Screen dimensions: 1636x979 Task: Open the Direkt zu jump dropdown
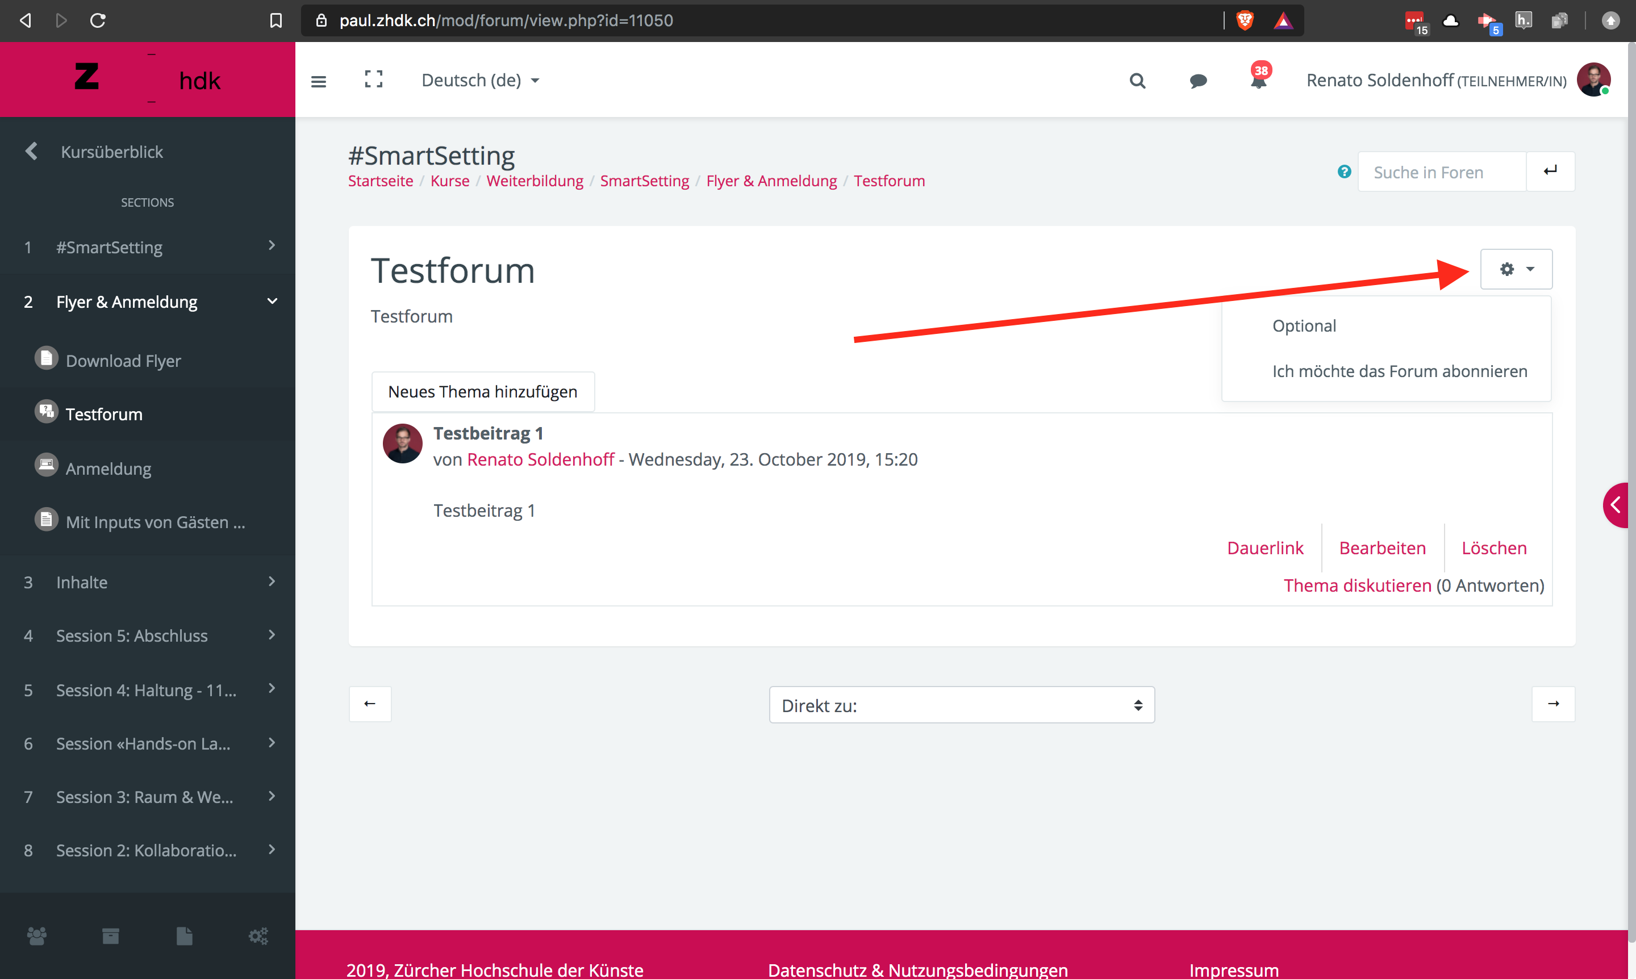point(962,705)
